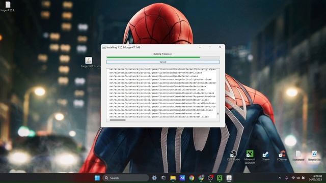Open the Minecraft creeper icon in taskbar
326x183 pixels.
[220, 178]
